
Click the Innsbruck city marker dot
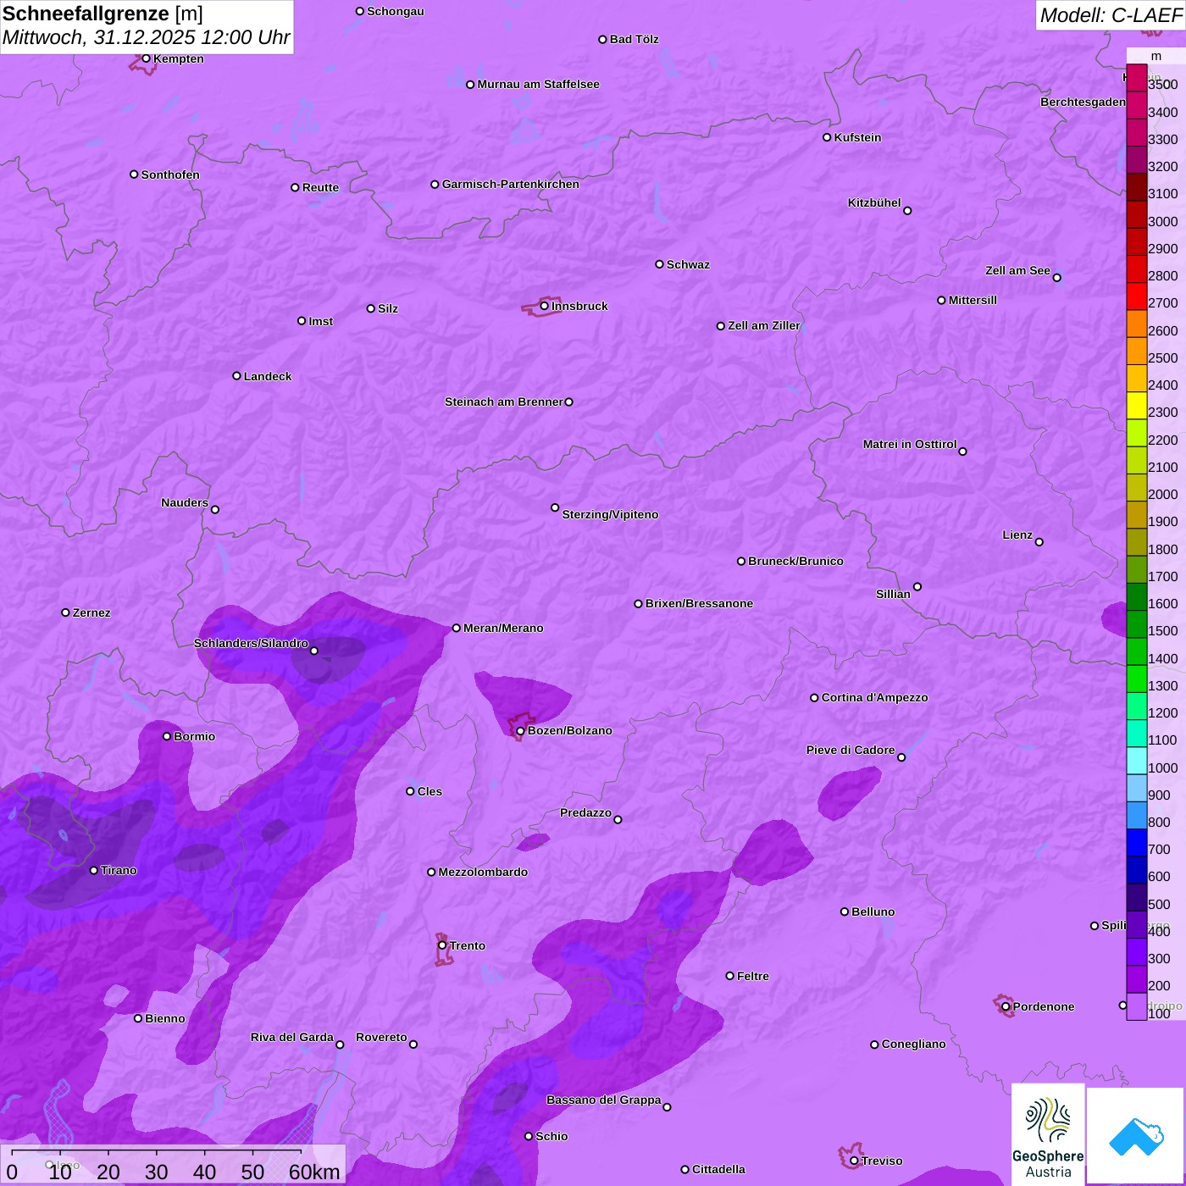(545, 306)
